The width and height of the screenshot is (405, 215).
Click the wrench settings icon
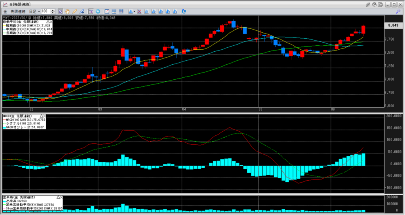[x=397, y=11]
